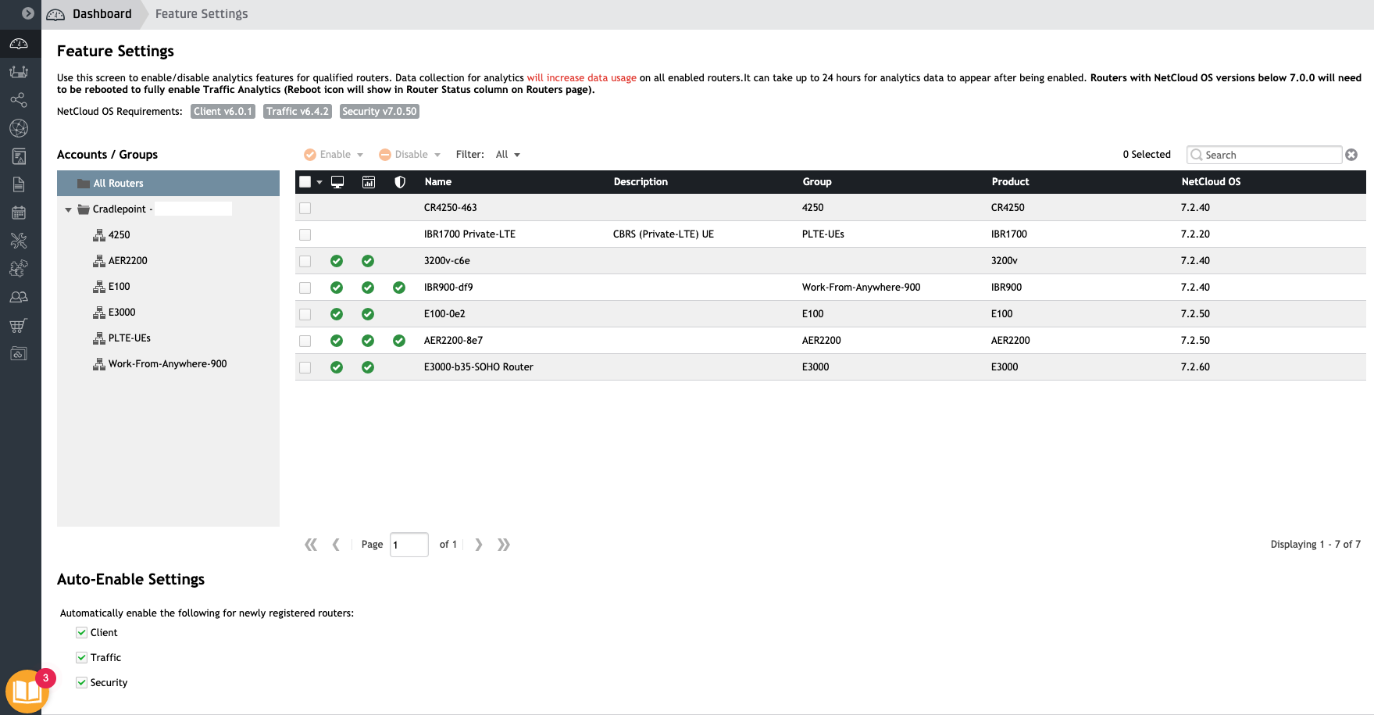The height and width of the screenshot is (715, 1374).
Task: Open the users accounts sidebar icon
Action: [x=19, y=297]
